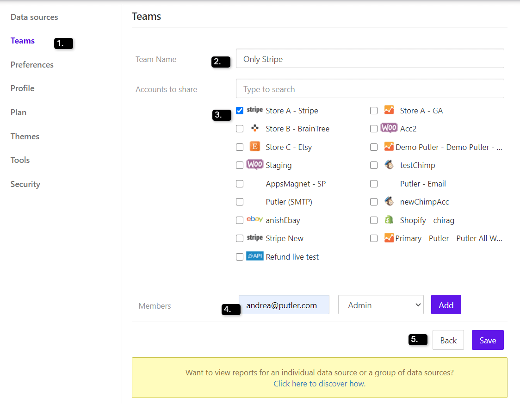Screen dimensions: 520x404
Task: Click the Woo logo beside Acc2
Action: point(389,128)
